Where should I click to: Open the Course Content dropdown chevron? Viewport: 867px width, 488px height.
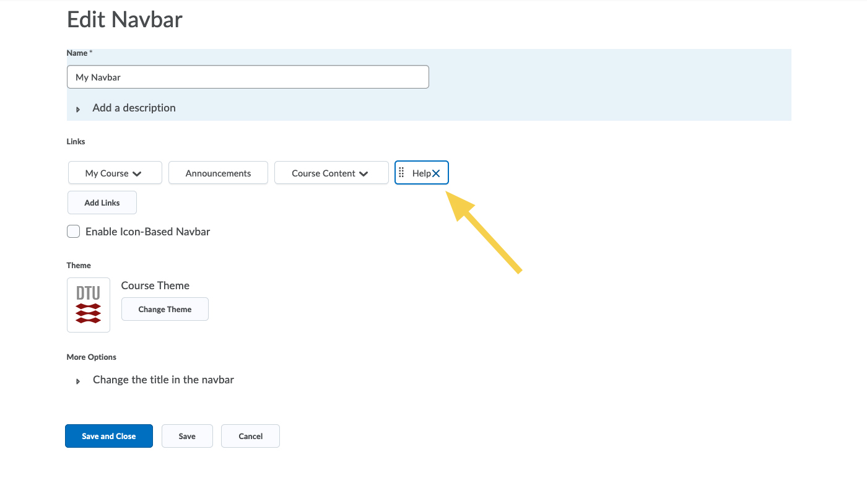[x=364, y=174]
